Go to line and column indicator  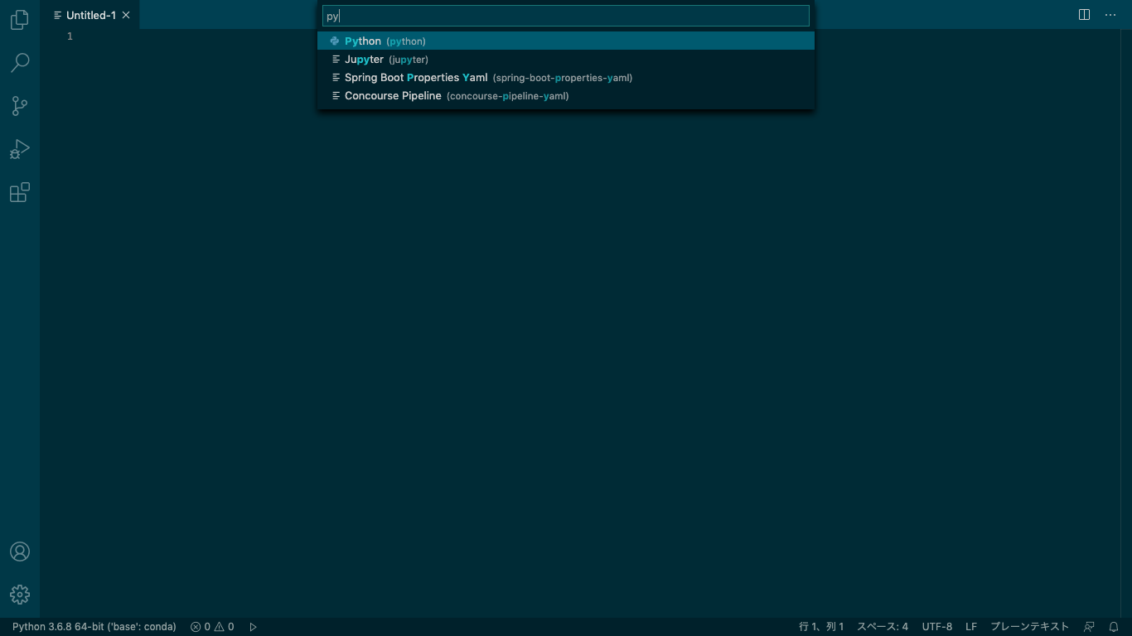tap(821, 627)
